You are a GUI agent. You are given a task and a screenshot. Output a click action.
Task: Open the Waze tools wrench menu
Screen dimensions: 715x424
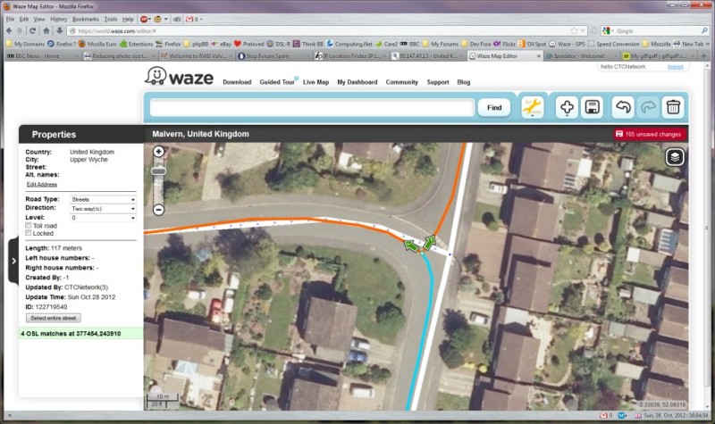pyautogui.click(x=532, y=107)
